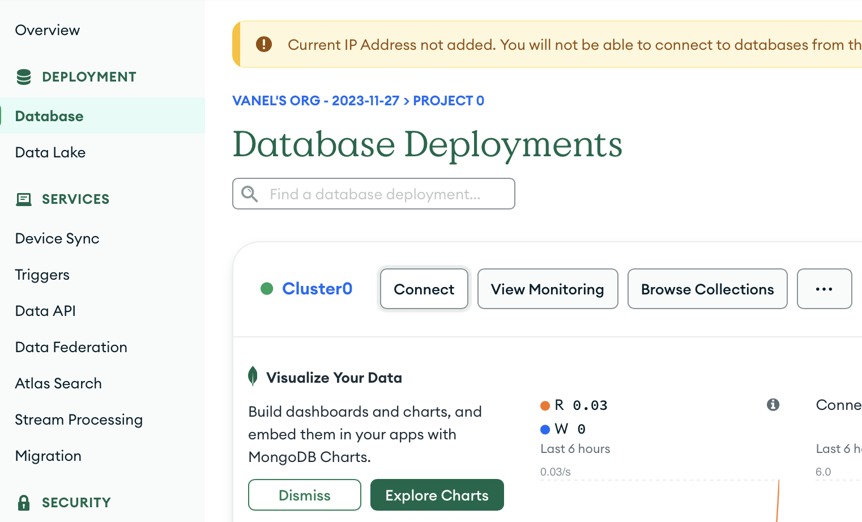Open the Overview page

click(x=48, y=30)
